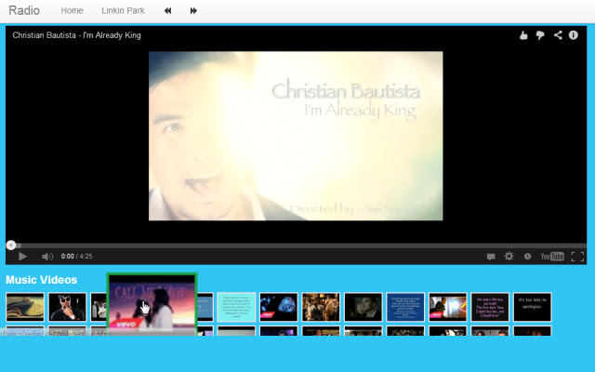This screenshot has height=372, width=595.
Task: Click the Watch Later clock icon
Action: pyautogui.click(x=527, y=257)
